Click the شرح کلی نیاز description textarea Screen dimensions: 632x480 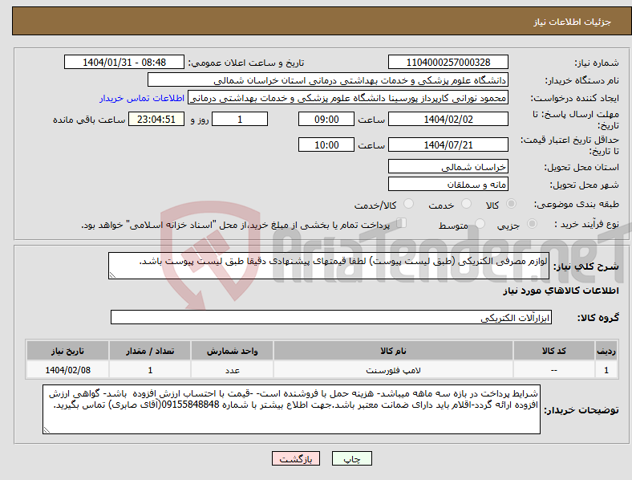point(329,266)
